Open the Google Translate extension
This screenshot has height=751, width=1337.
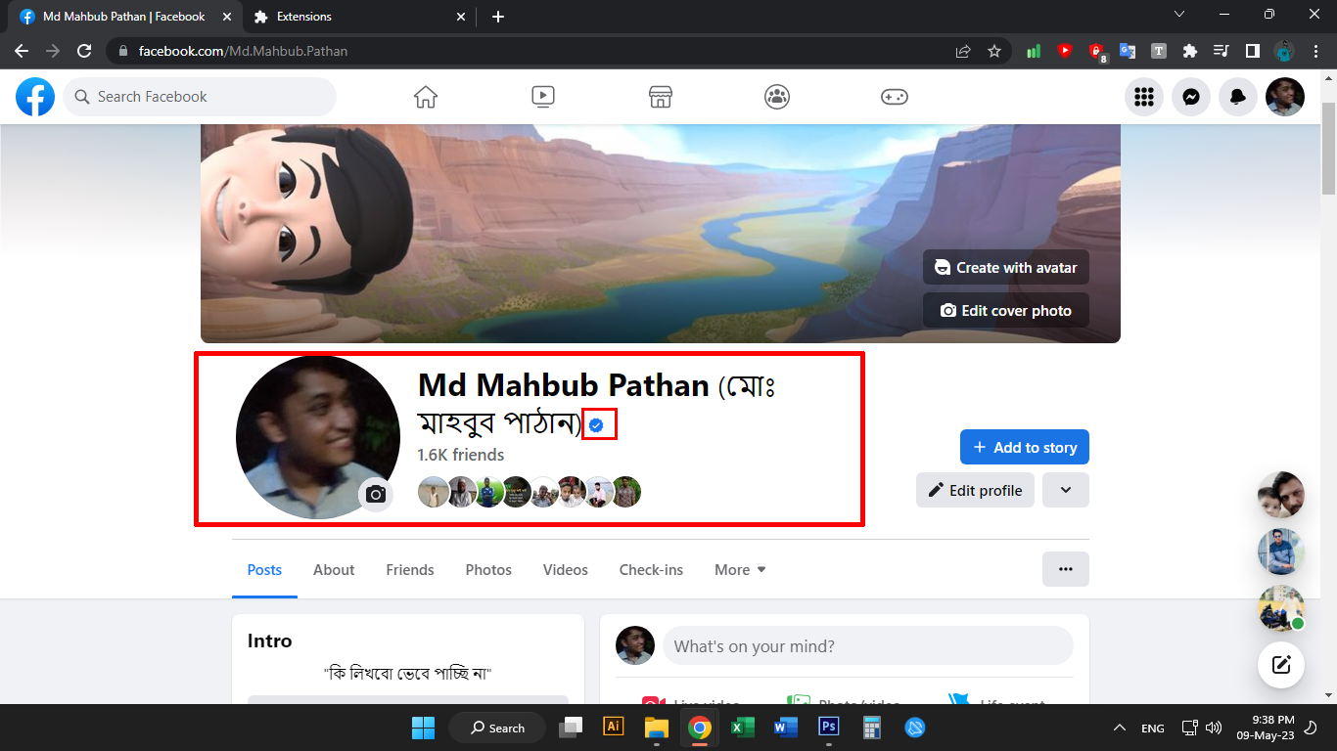1128,51
